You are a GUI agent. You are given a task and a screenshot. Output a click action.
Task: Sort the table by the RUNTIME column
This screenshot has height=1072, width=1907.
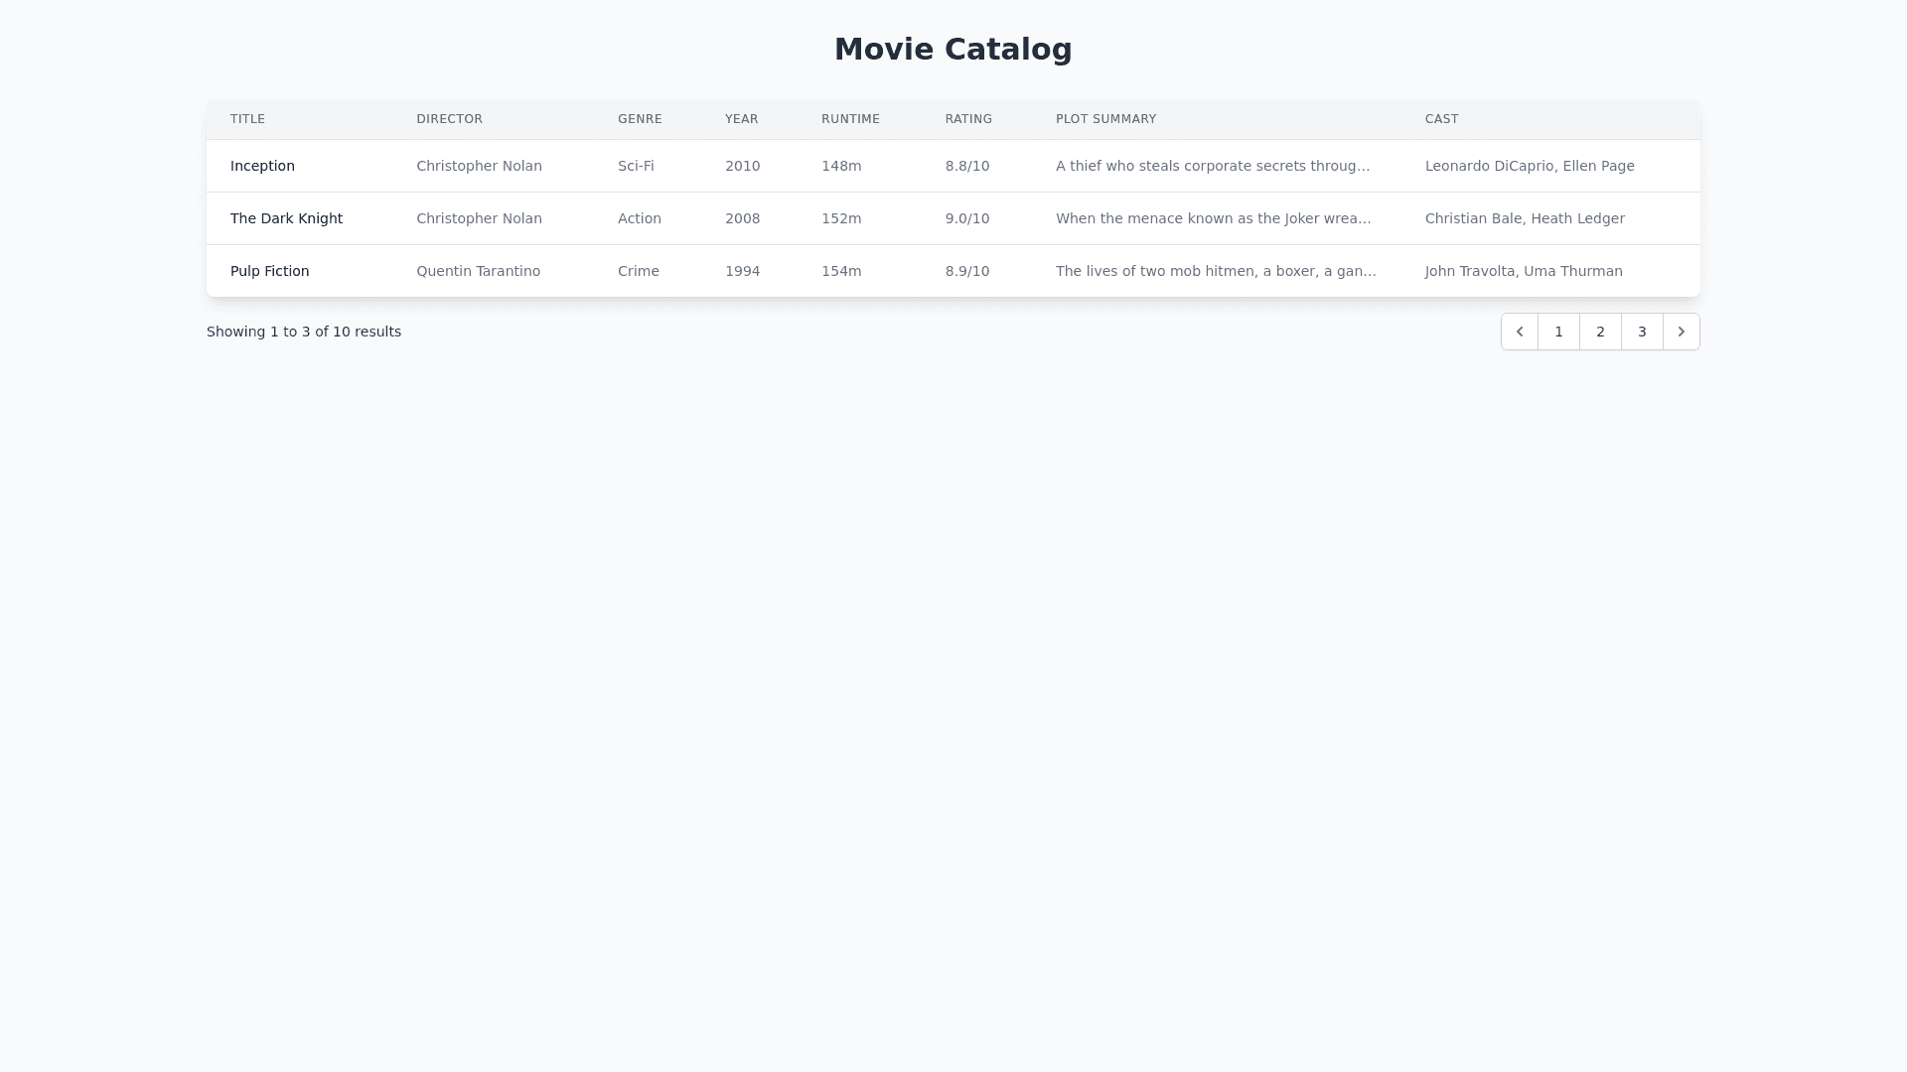[850, 119]
